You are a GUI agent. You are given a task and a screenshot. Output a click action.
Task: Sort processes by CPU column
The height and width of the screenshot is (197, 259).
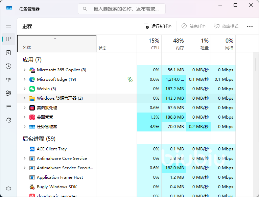click(x=149, y=44)
